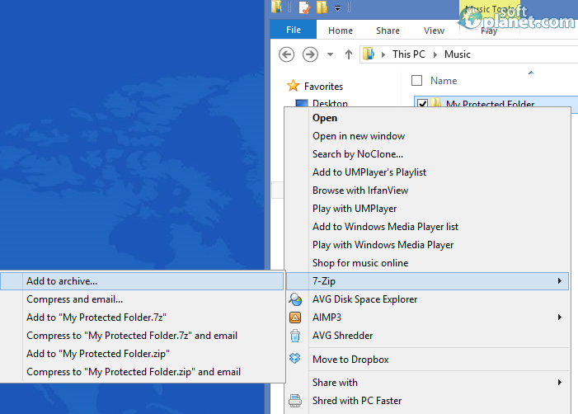Click the Properties icon in quick access toolbar
This screenshot has height=414, width=578.
[304, 7]
